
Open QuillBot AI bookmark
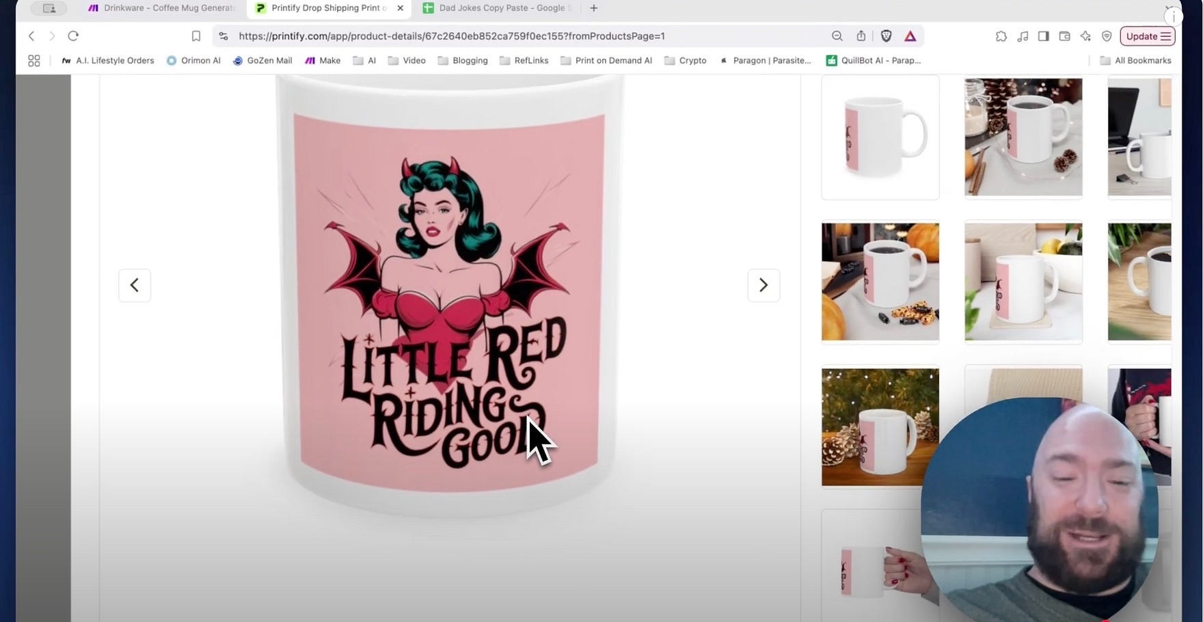tap(874, 61)
